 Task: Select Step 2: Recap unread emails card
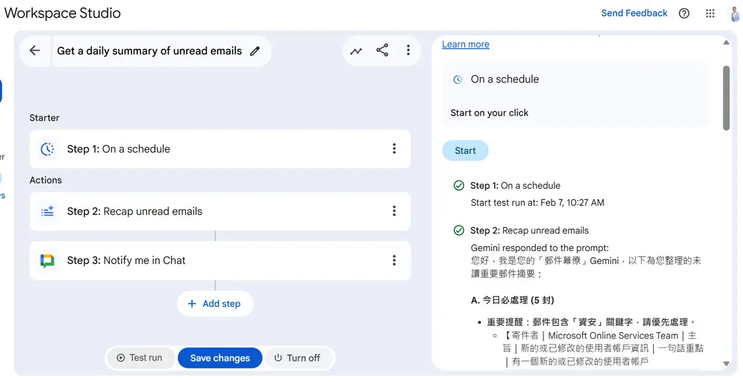pyautogui.click(x=220, y=211)
